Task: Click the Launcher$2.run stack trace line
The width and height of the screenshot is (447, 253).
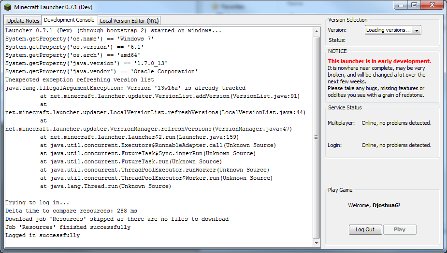Action: [139, 137]
